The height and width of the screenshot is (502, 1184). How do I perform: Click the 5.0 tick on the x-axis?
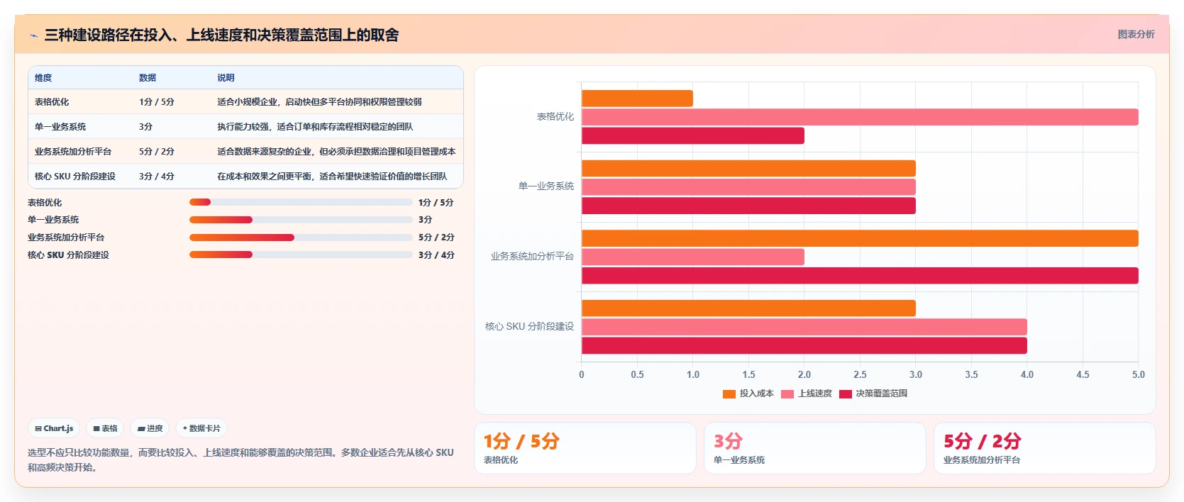(x=1138, y=374)
